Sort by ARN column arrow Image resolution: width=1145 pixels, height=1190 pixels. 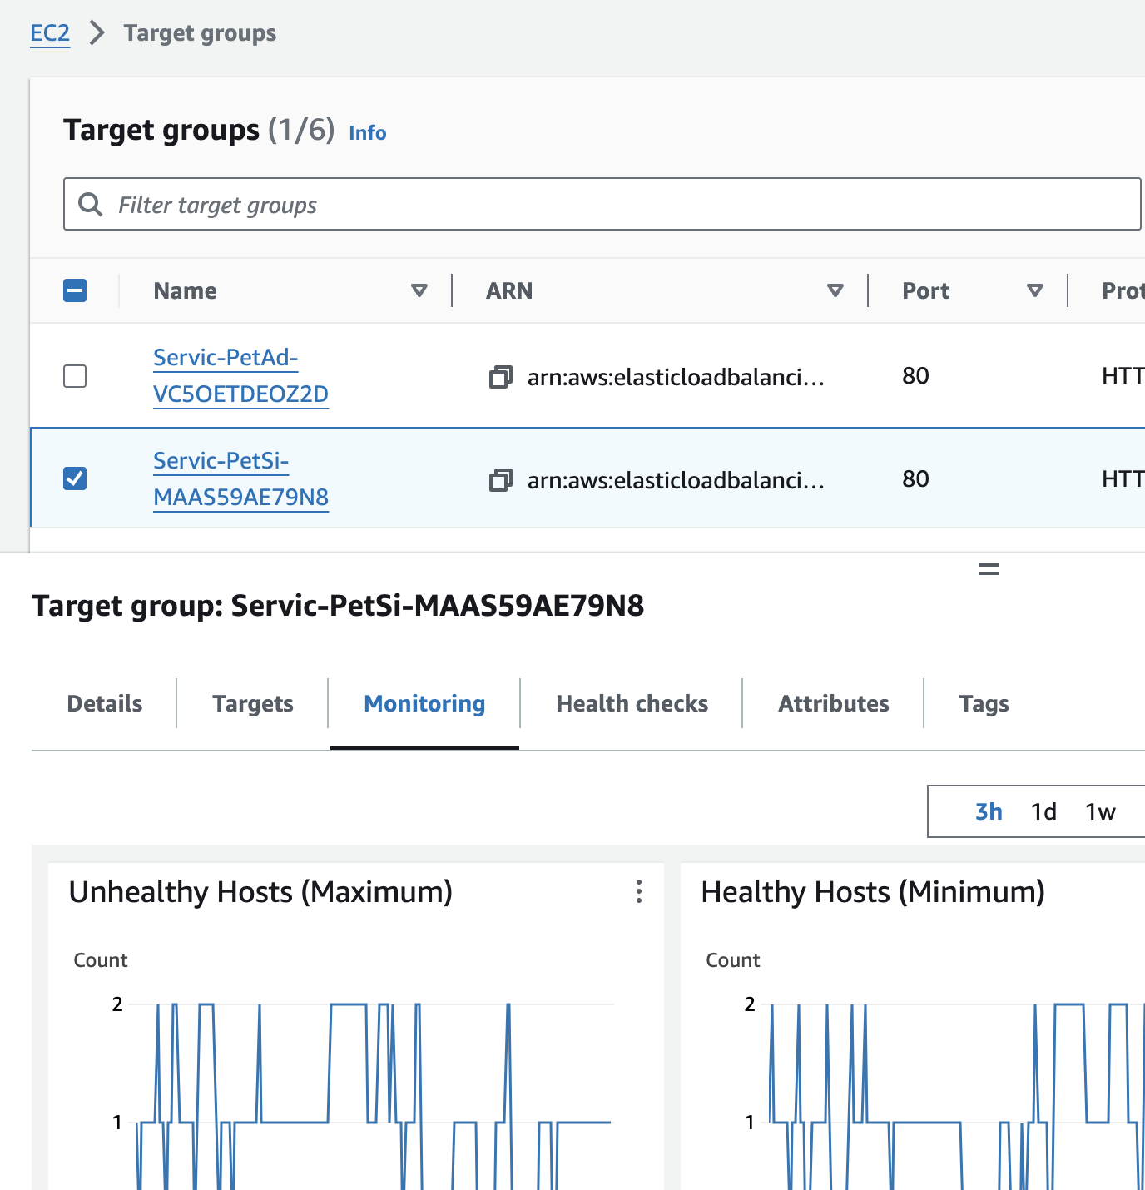click(835, 290)
